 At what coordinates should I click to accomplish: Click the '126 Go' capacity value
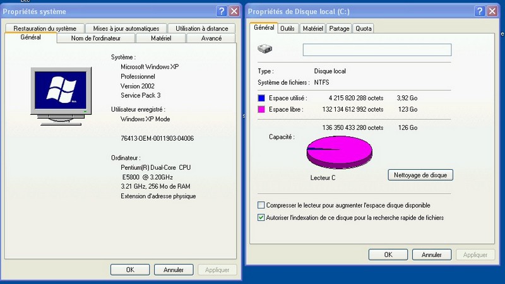[408, 127]
